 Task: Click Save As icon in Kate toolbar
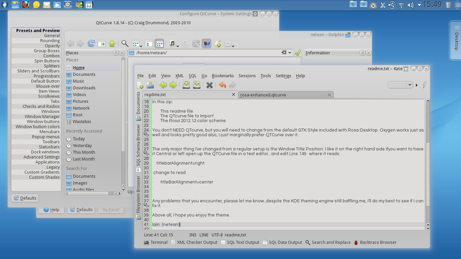pos(197,85)
